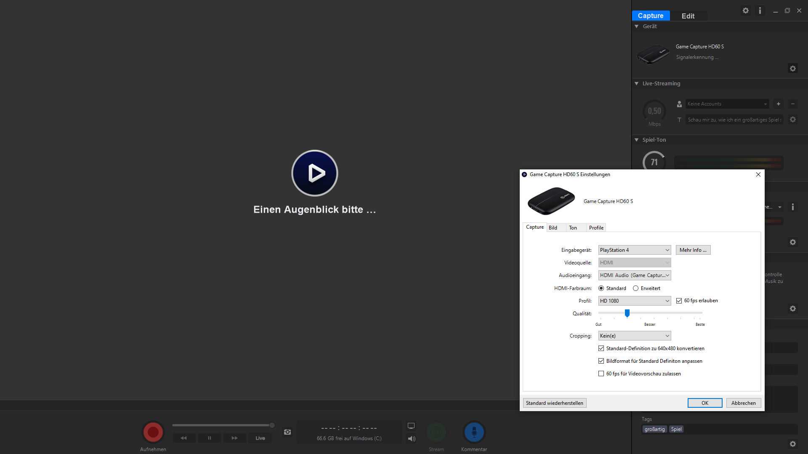This screenshot has height=454, width=808.
Task: Open the Cropping Kein(e) dropdown
Action: [634, 336]
